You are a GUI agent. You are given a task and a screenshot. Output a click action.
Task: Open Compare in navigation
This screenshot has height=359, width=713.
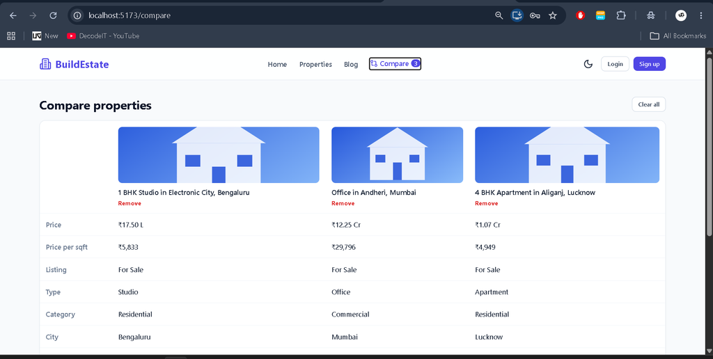click(x=395, y=64)
